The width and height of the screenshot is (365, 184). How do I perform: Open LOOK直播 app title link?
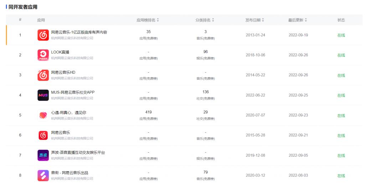click(x=60, y=52)
